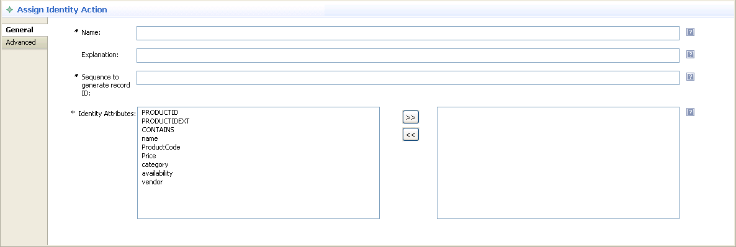Click the empty selected attributes list box

pos(558,163)
